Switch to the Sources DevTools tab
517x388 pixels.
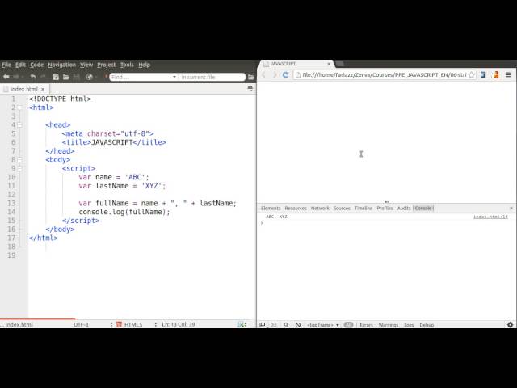click(342, 209)
